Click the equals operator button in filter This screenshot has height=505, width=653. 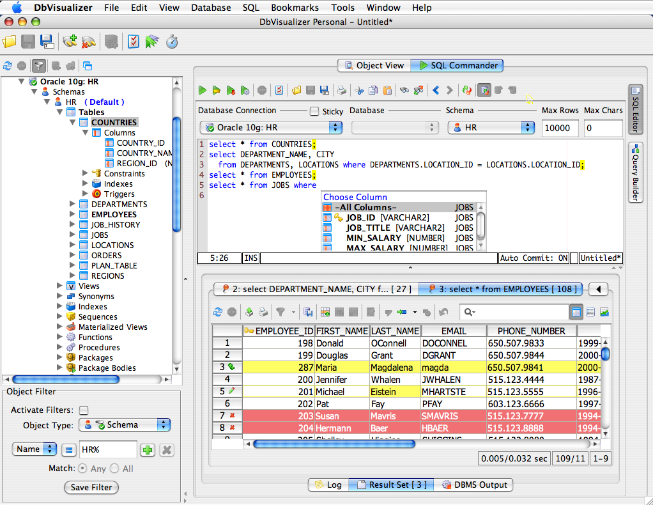(x=69, y=450)
